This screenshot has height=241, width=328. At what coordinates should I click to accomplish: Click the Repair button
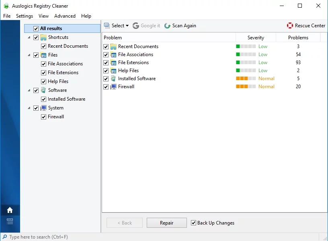click(166, 223)
